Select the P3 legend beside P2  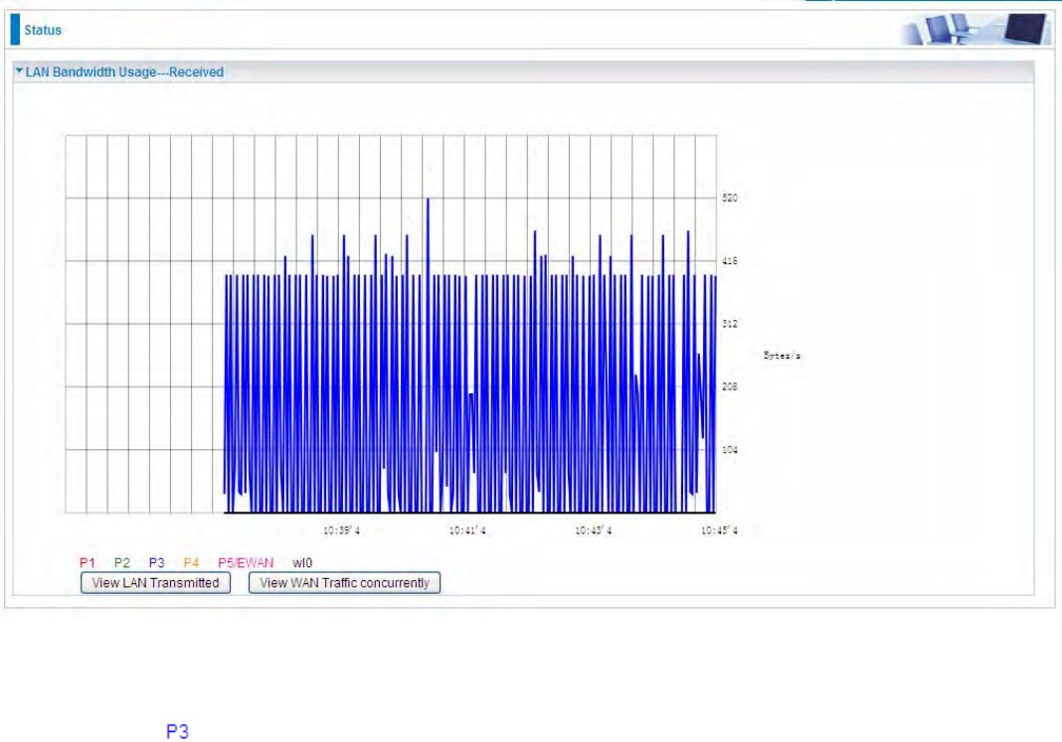156,563
